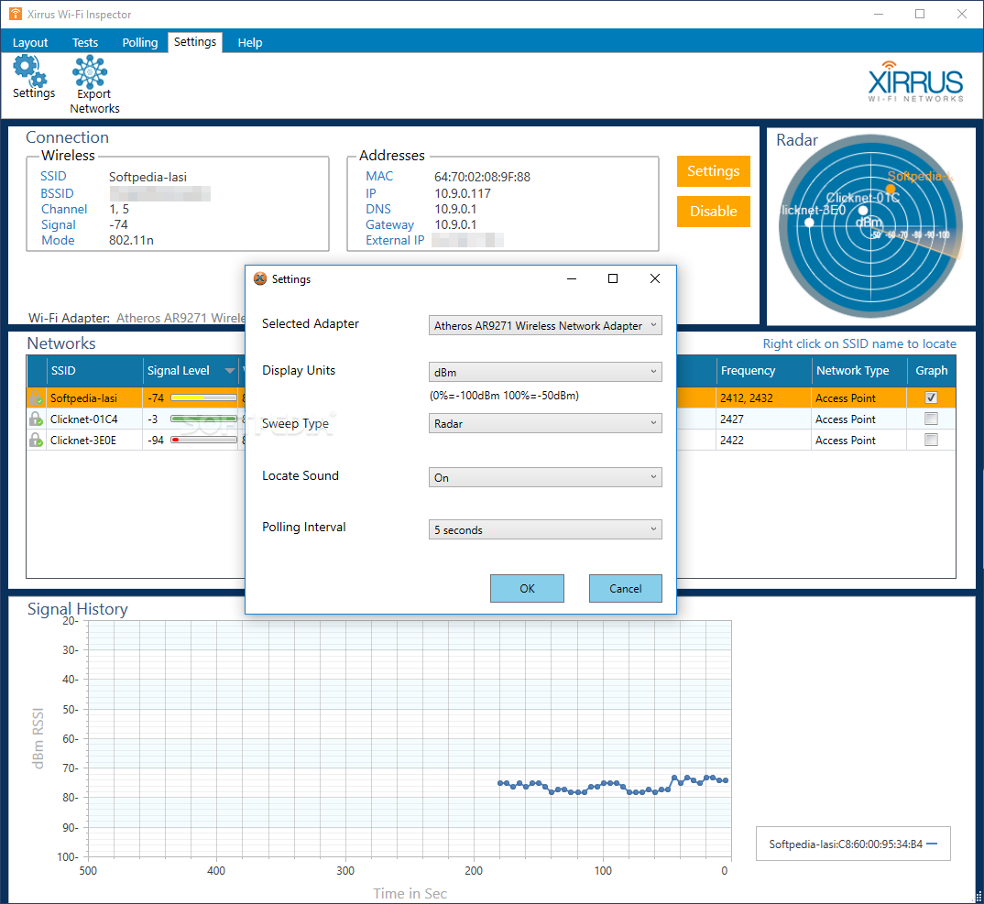
Task: Click the orange Settings button
Action: pyautogui.click(x=714, y=171)
